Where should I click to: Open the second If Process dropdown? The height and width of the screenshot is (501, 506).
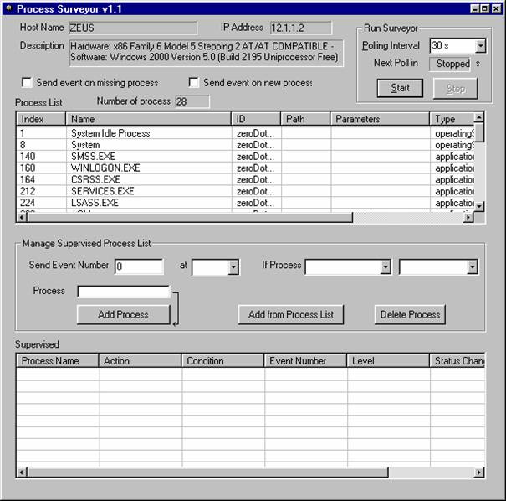point(473,267)
